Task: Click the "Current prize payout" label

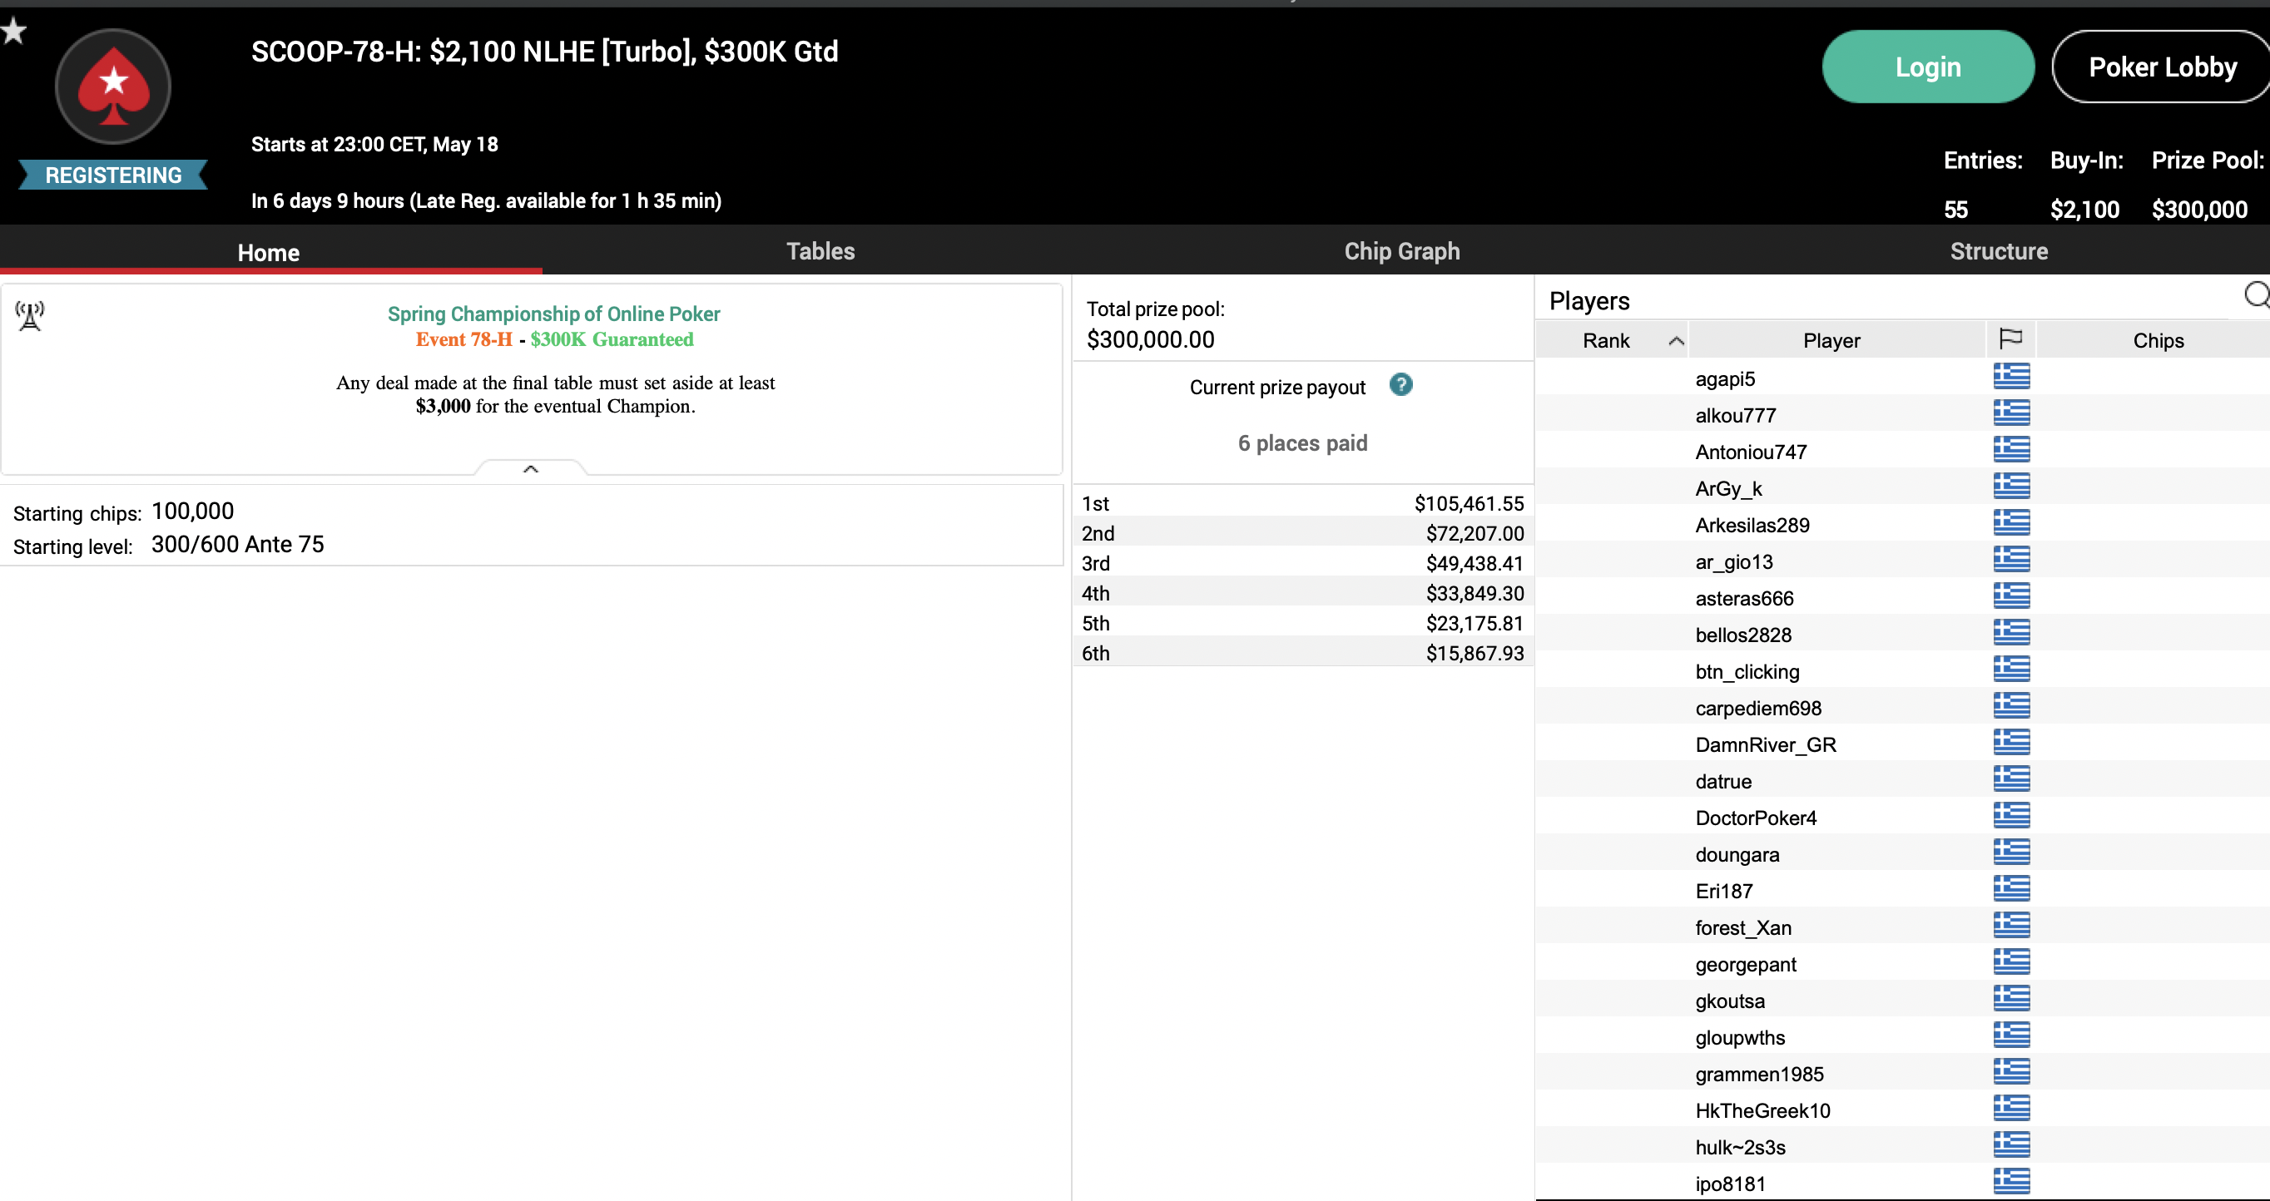Action: (1276, 387)
